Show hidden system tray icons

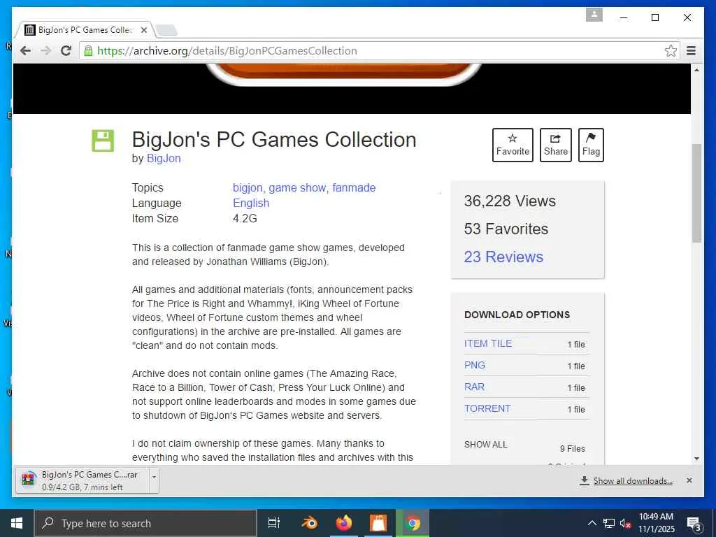[x=592, y=523]
